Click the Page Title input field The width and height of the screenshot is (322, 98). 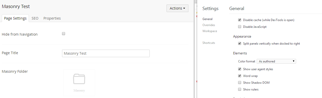tap(106, 53)
